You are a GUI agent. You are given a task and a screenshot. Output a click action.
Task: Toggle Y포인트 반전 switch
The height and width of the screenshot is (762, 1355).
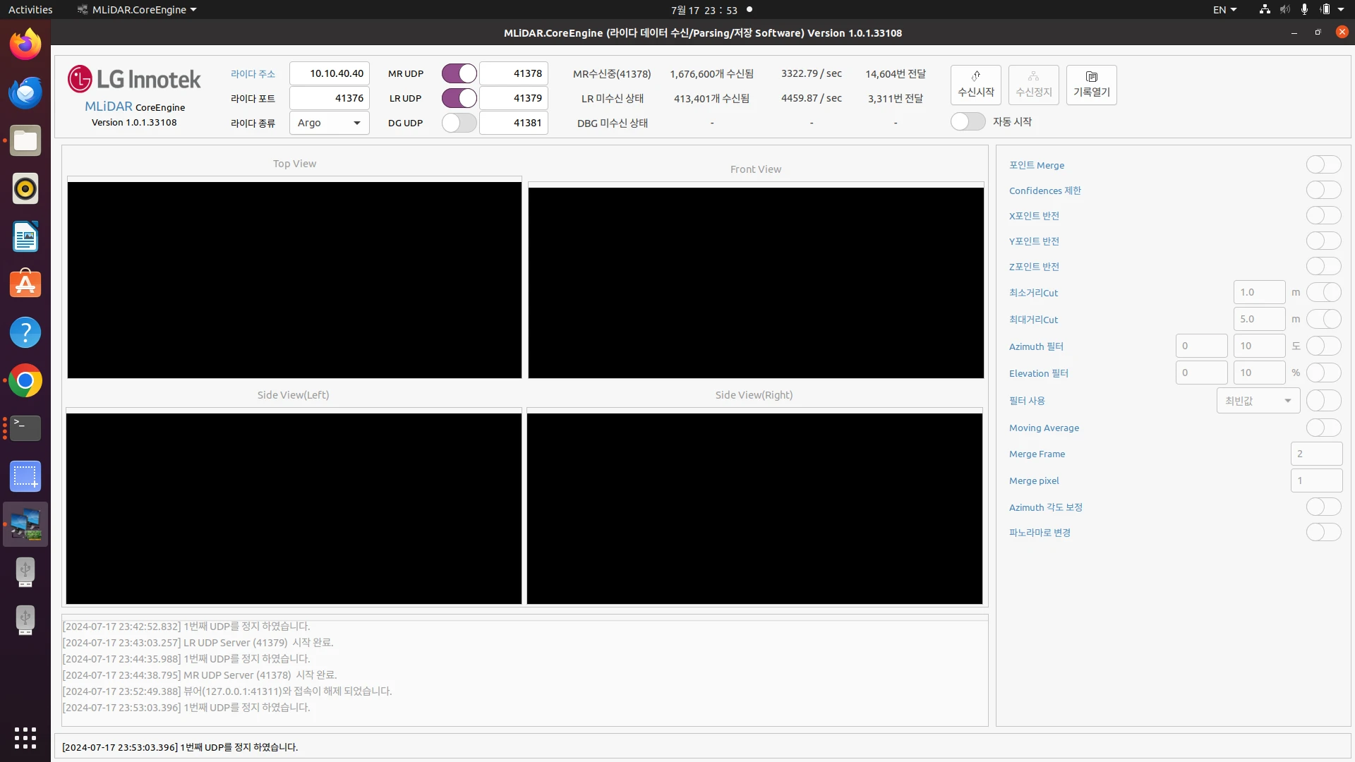(1323, 241)
